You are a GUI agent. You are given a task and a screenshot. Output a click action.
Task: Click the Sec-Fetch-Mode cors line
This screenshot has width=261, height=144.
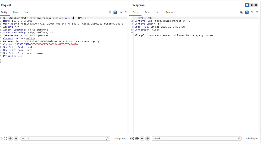click(18, 50)
